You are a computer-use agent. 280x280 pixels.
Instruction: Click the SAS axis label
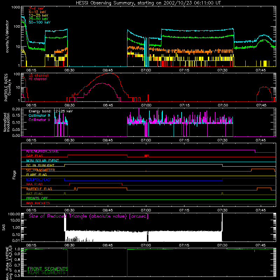point(4,227)
